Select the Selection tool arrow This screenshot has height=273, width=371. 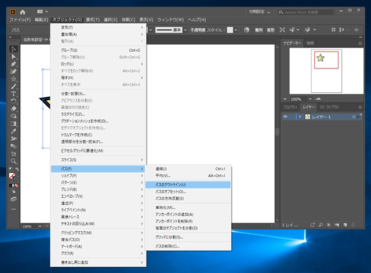pos(13,49)
